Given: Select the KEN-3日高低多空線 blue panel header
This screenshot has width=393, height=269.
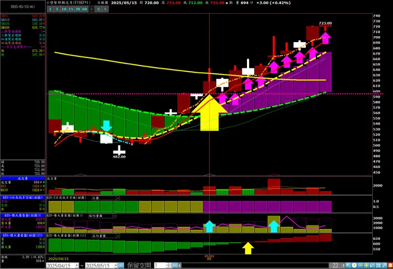Looking at the screenshot, I should click(23, 197).
